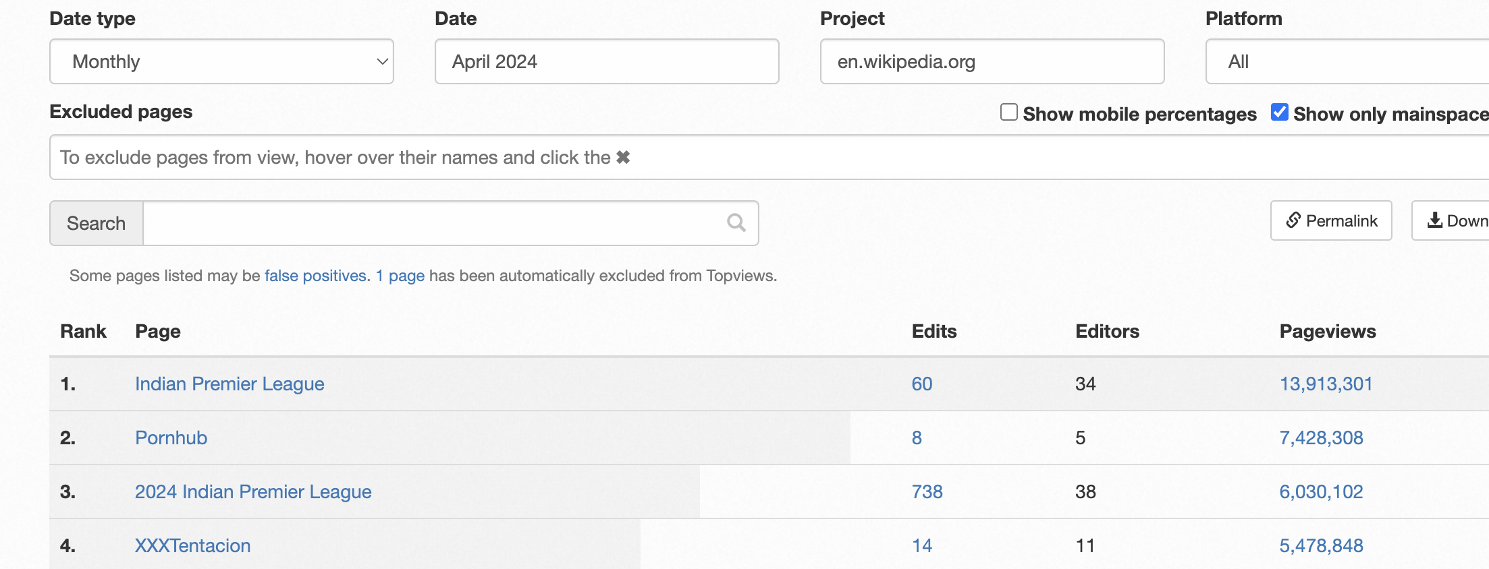Open pageviews 7,428,308 link
The width and height of the screenshot is (1489, 569).
(1322, 438)
